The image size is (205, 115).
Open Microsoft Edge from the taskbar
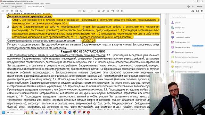pyautogui.click(x=60, y=112)
